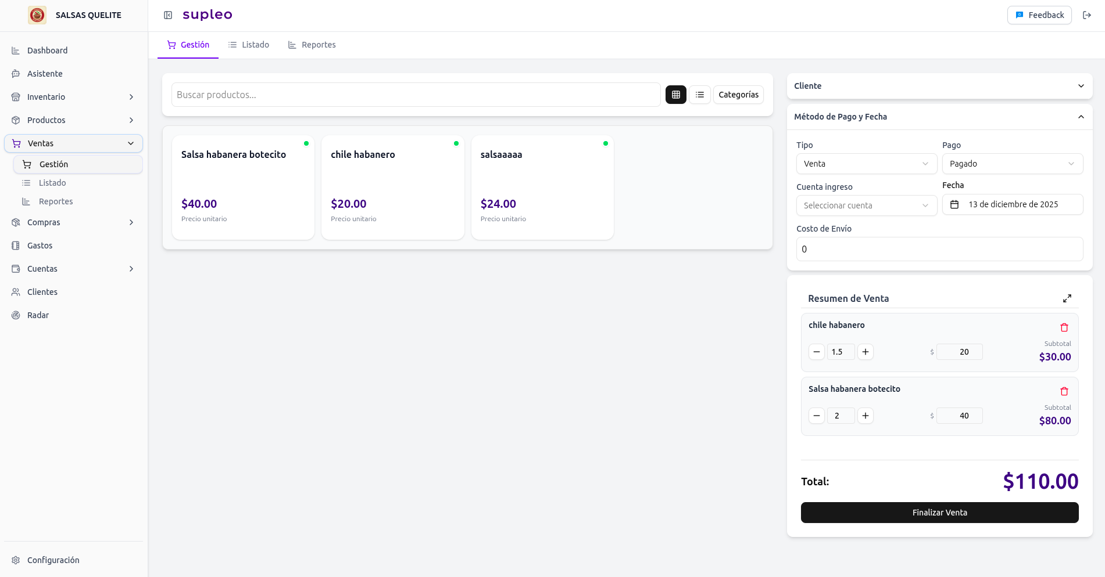Screen dimensions: 1105x577
Task: Remove Salsa habanera botecito from the sale
Action: 1064,391
